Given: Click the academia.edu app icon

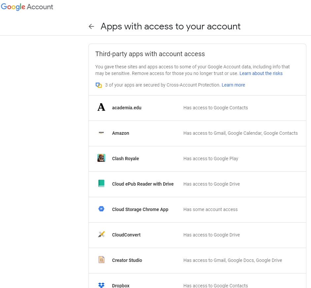Looking at the screenshot, I should click(101, 108).
